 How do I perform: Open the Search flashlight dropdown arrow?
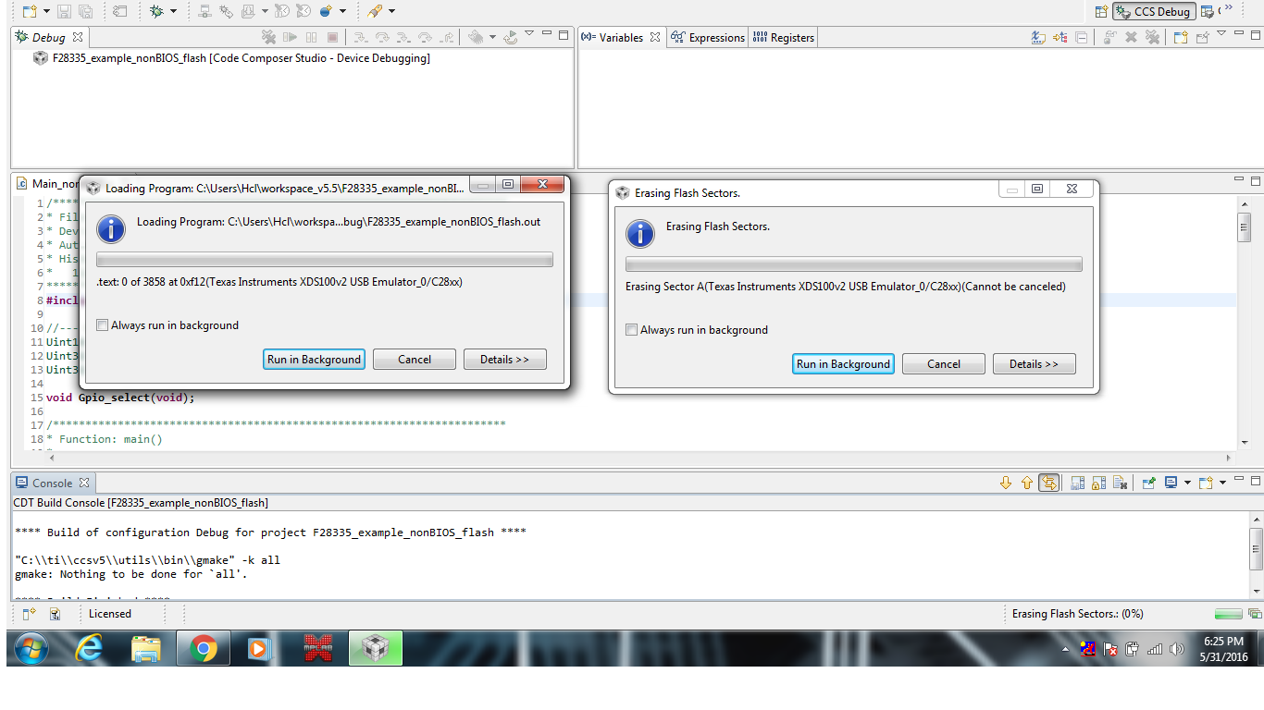point(391,12)
